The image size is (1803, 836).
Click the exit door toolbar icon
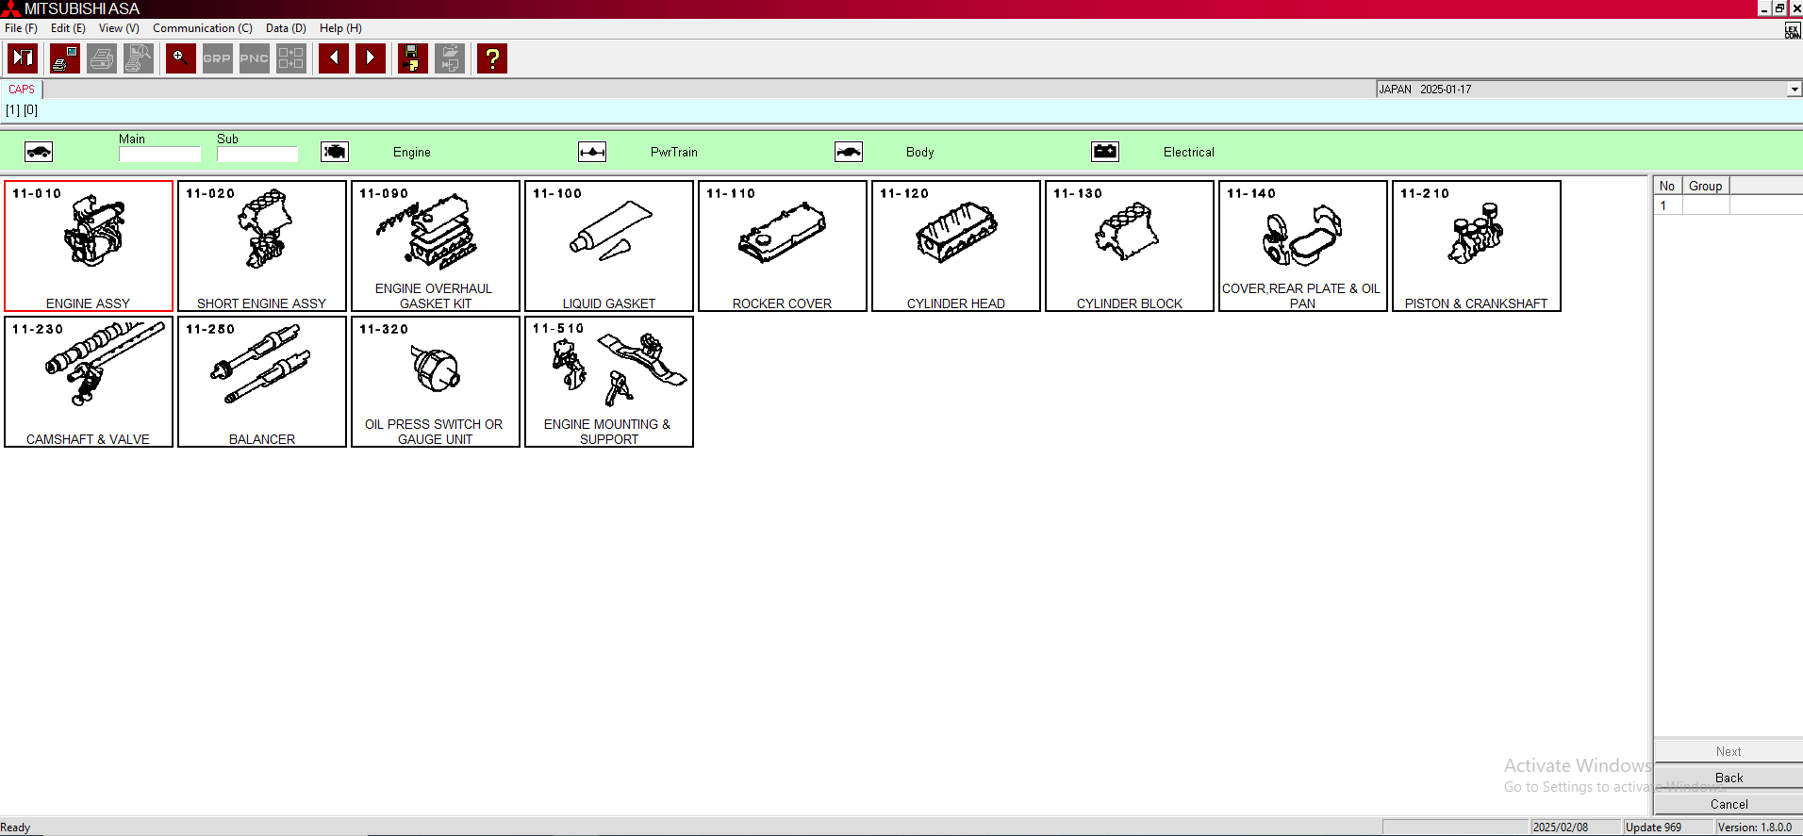click(x=23, y=58)
